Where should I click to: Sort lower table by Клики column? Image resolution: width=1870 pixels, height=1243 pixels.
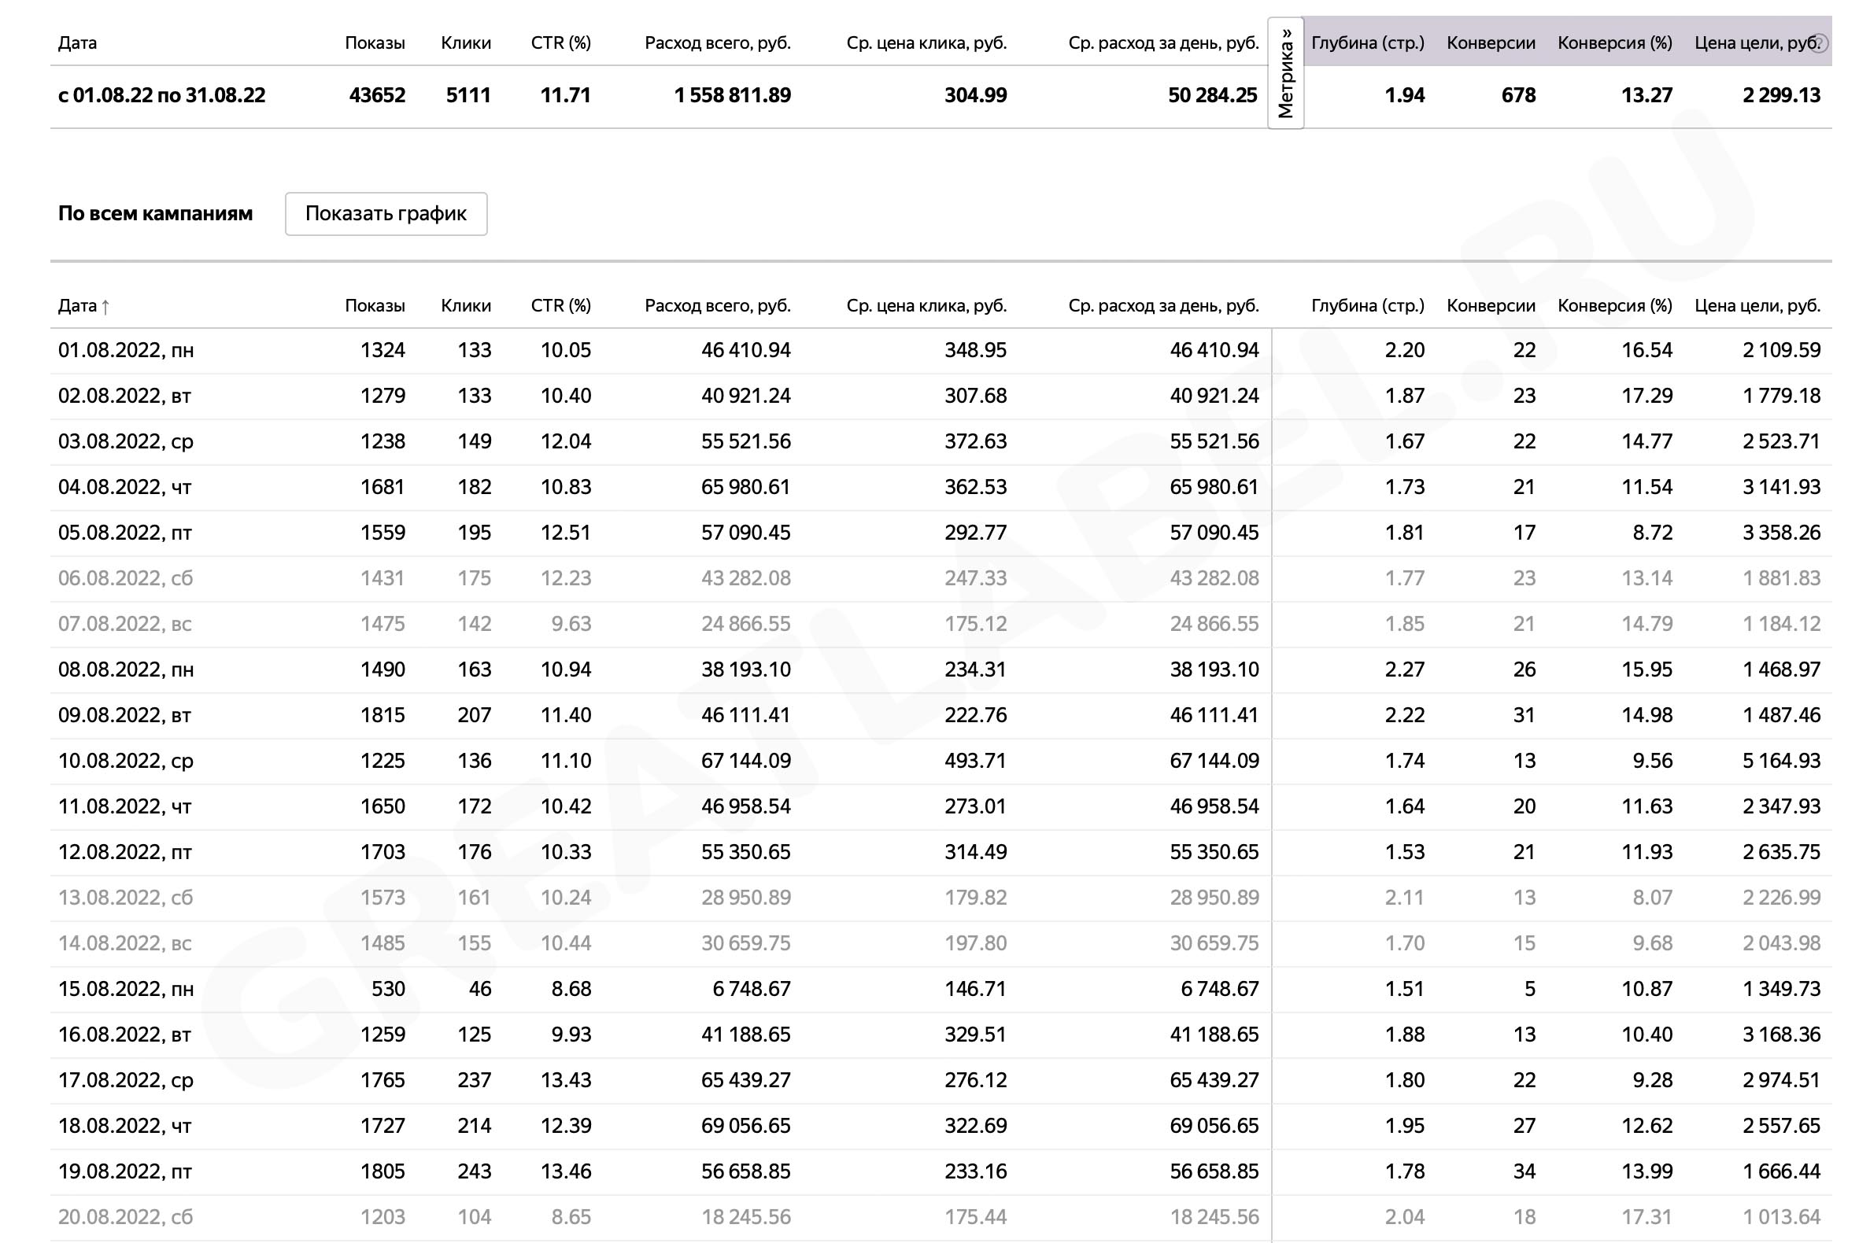tap(465, 305)
